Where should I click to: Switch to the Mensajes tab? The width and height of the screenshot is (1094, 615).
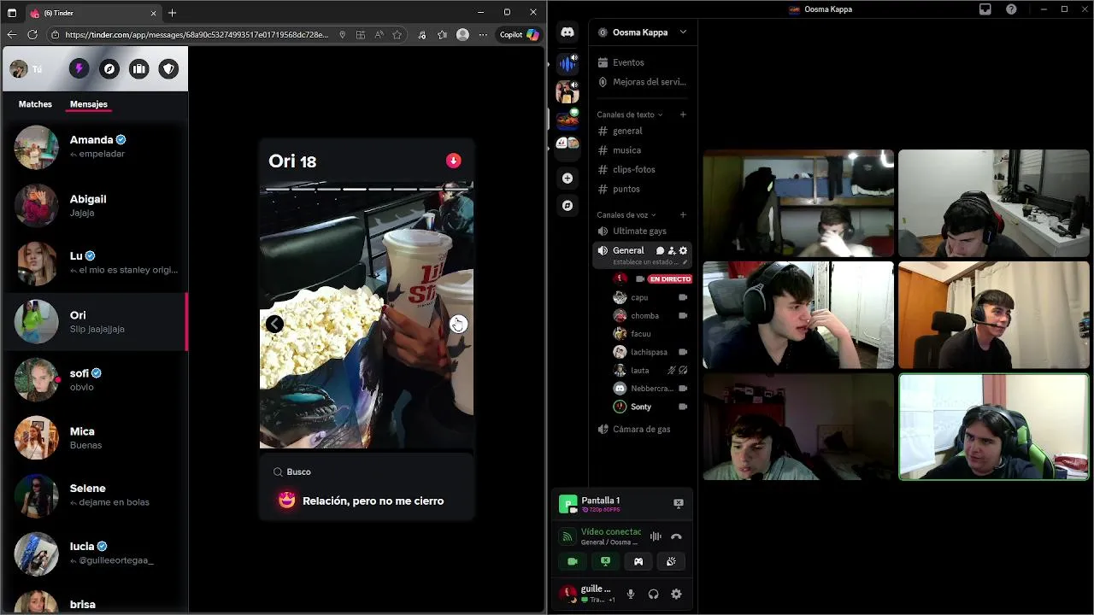(x=89, y=104)
